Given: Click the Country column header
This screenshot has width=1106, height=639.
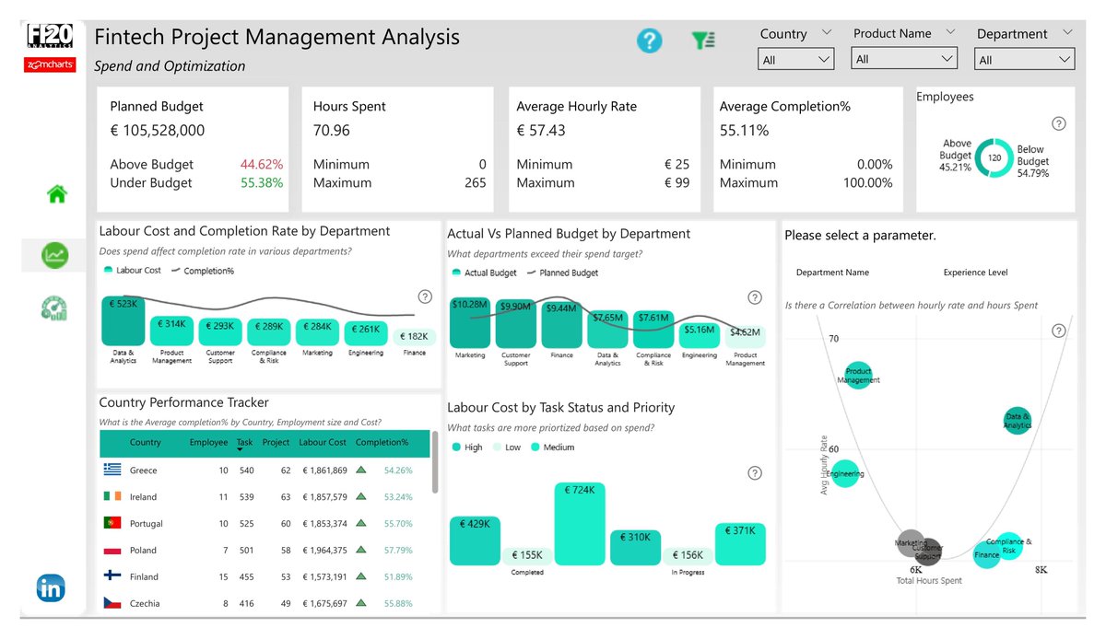Looking at the screenshot, I should coord(146,443).
